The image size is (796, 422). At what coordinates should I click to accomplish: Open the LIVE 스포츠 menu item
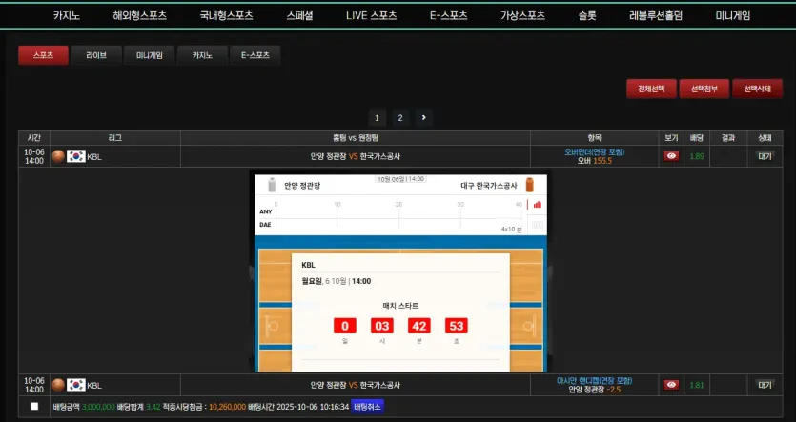372,16
